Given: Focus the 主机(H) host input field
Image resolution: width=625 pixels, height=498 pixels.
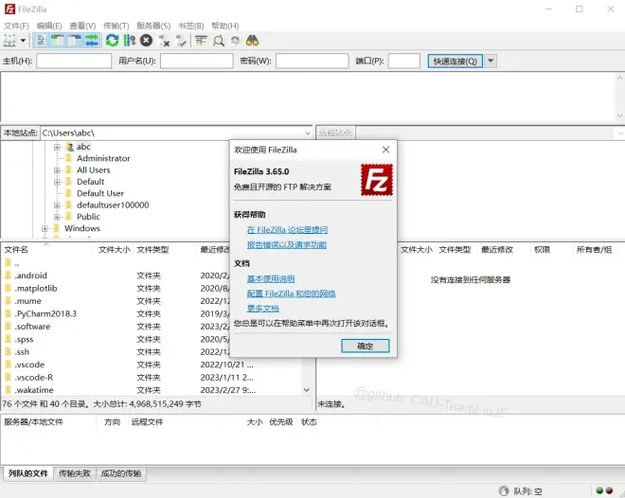Looking at the screenshot, I should click(74, 61).
